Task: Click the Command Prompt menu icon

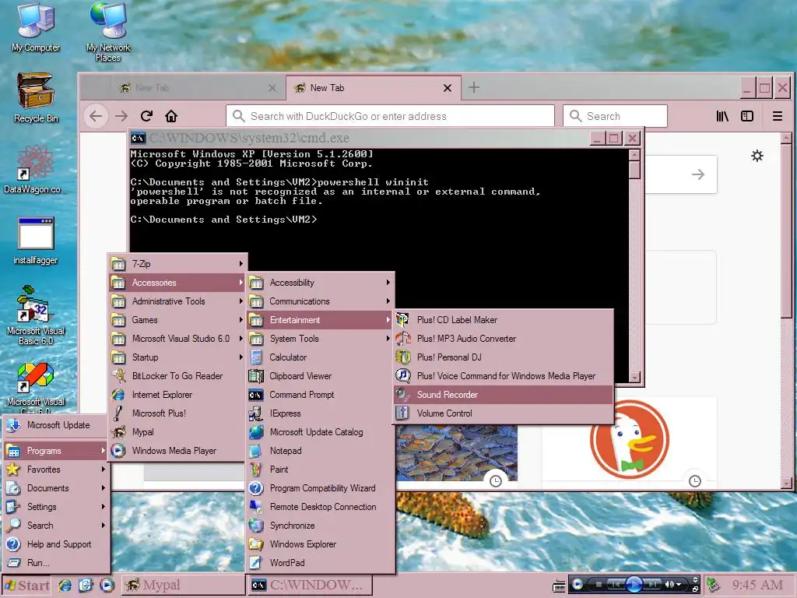Action: [x=256, y=395]
